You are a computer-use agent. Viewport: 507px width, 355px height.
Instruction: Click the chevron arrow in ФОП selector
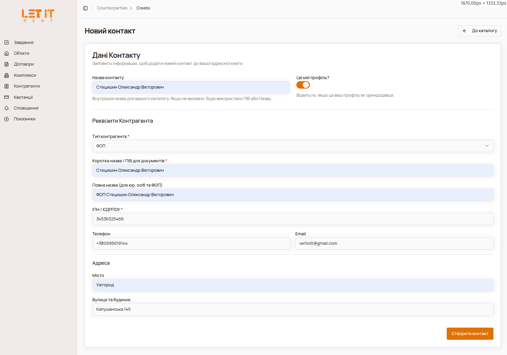tap(487, 146)
